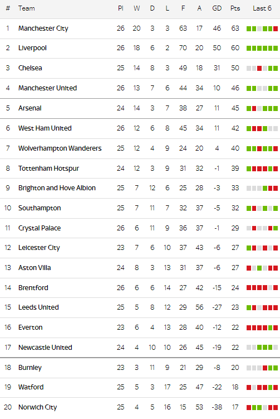Click Everton's last green form square

[276, 328]
